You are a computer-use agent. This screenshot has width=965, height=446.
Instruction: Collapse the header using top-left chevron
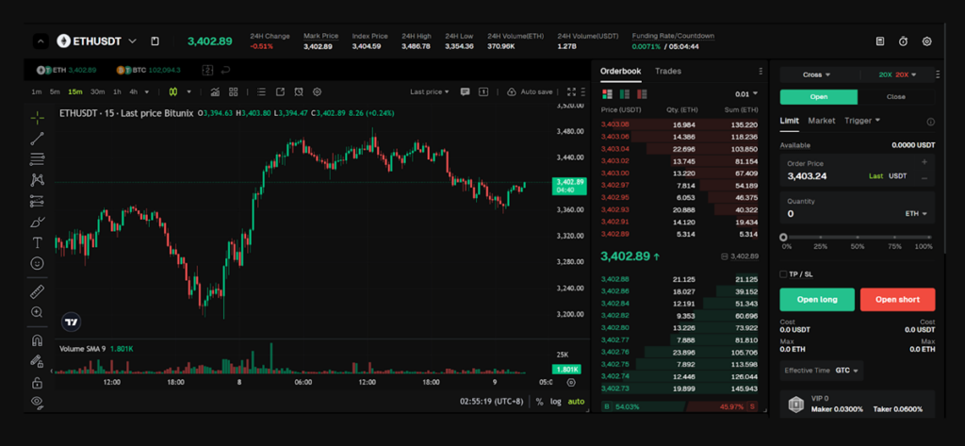click(x=40, y=41)
